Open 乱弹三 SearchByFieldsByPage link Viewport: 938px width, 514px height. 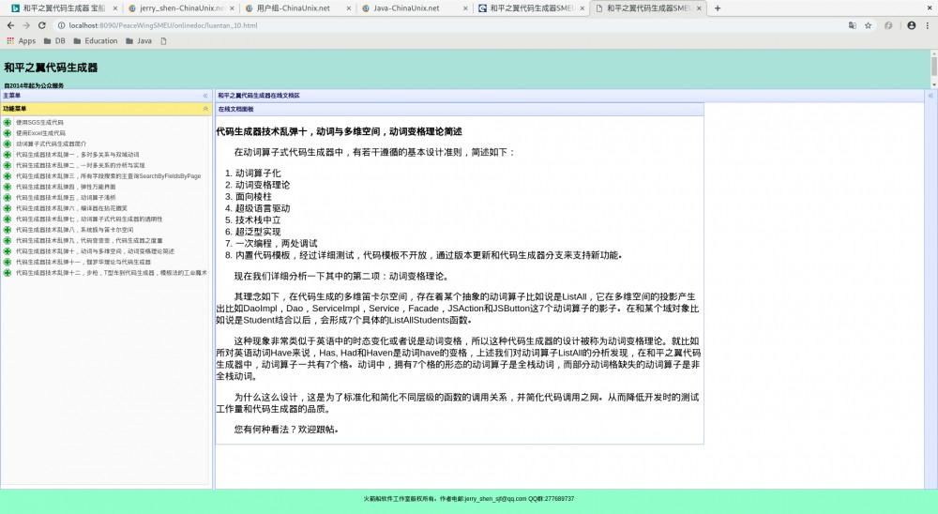[x=108, y=176]
